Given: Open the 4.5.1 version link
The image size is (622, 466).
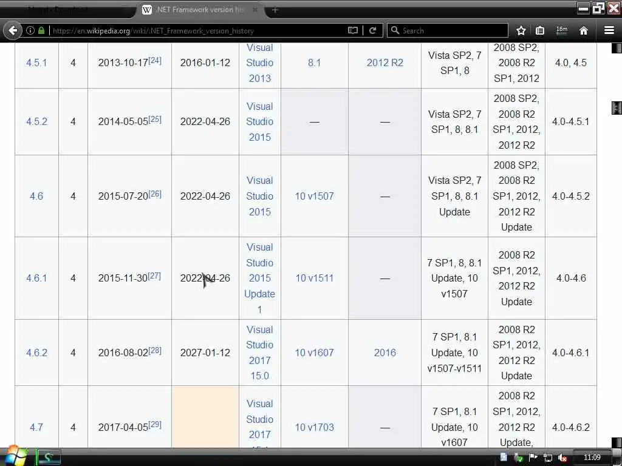Looking at the screenshot, I should pyautogui.click(x=36, y=62).
